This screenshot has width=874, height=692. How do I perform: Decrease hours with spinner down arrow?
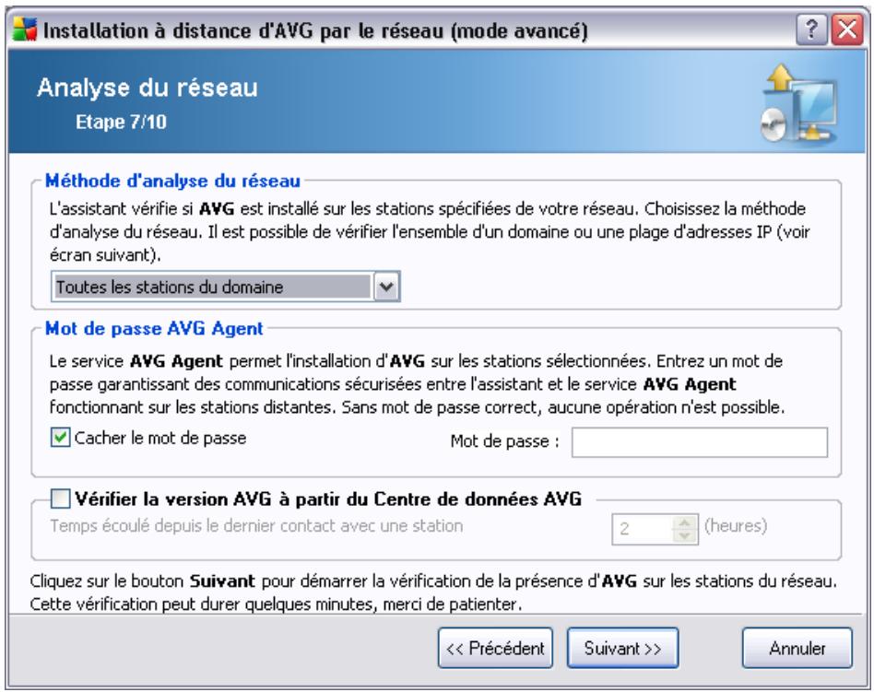[685, 536]
